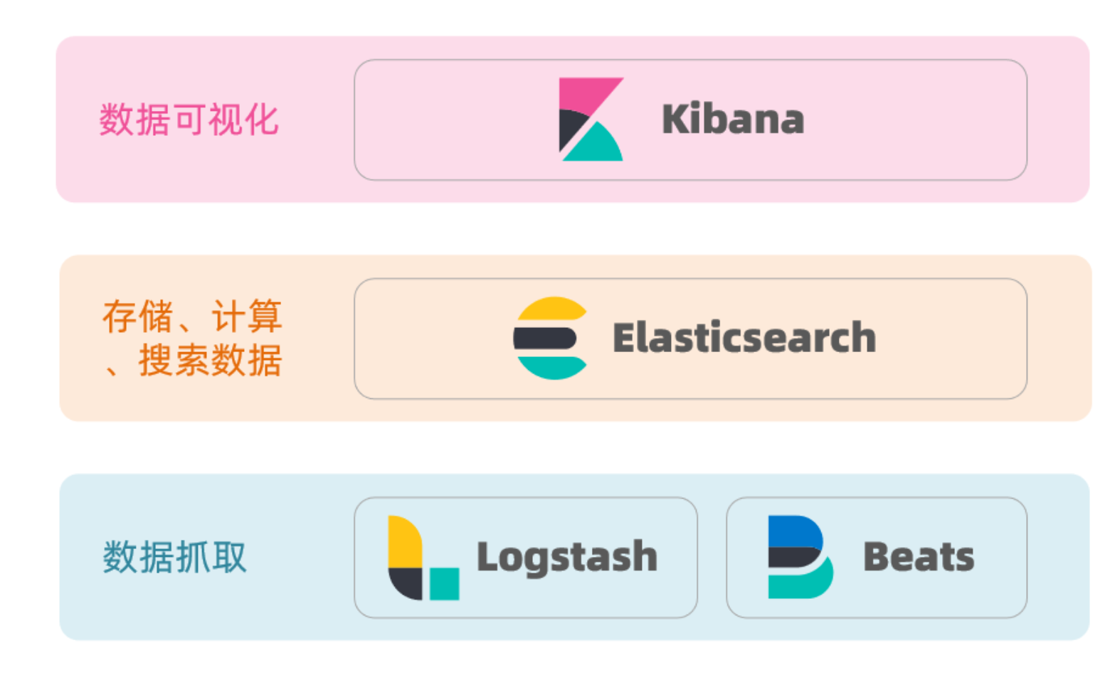The image size is (1110, 680).
Task: Click the 数据可视化 layer heading
Action: coord(189,119)
